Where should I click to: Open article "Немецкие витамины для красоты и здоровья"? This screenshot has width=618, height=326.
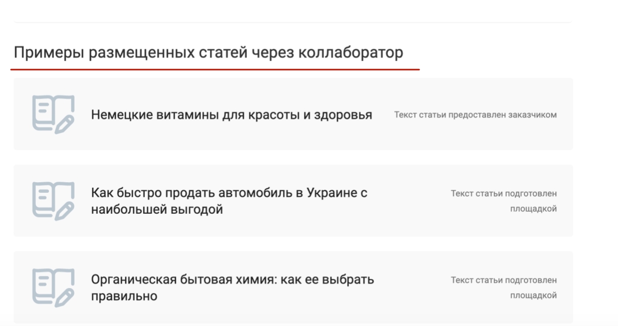coord(231,115)
